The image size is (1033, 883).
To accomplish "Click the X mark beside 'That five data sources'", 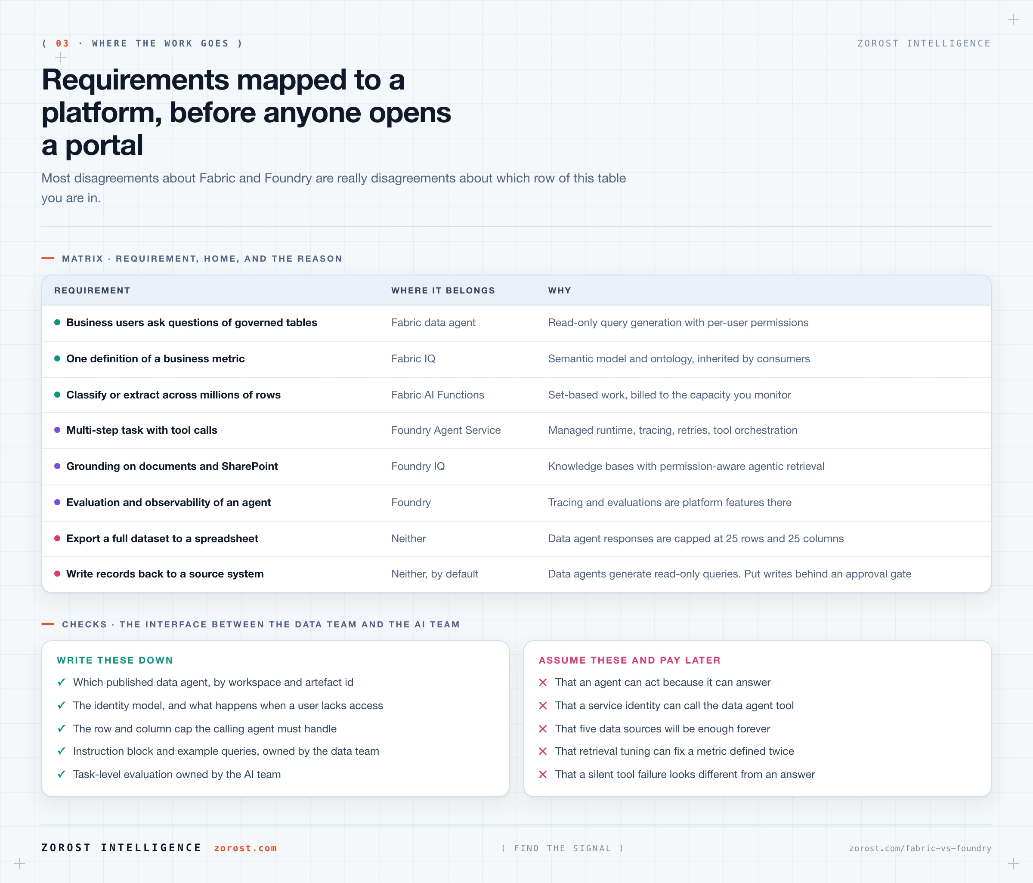I will click(543, 729).
